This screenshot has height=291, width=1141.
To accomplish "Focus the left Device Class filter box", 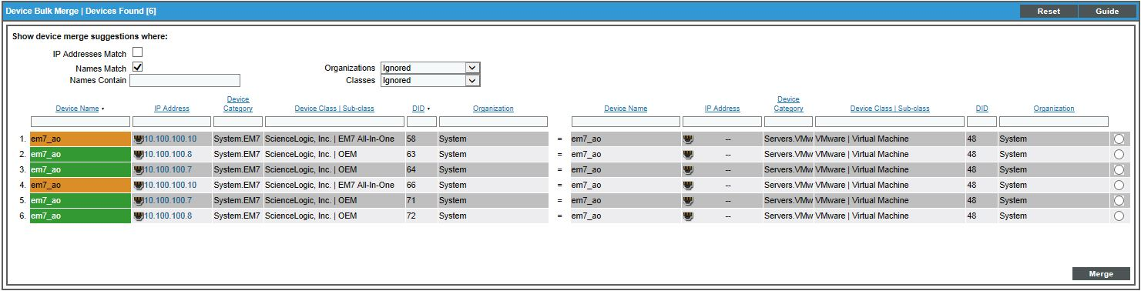I will 334,122.
